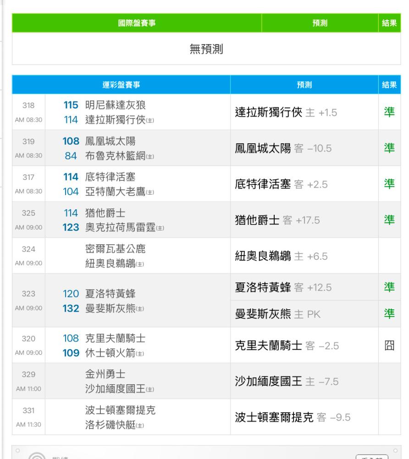Click prediction 夏洛特黃蜂 客 +12.5
The height and width of the screenshot is (459, 409).
pos(283,287)
